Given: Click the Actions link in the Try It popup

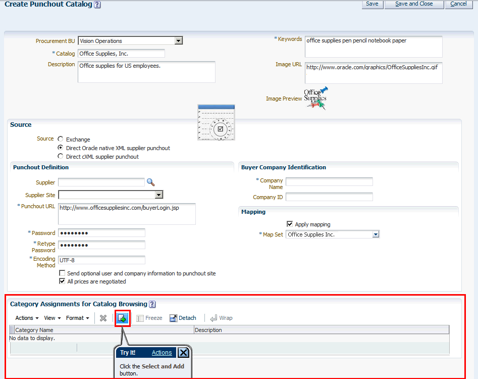Looking at the screenshot, I should click(x=162, y=352).
